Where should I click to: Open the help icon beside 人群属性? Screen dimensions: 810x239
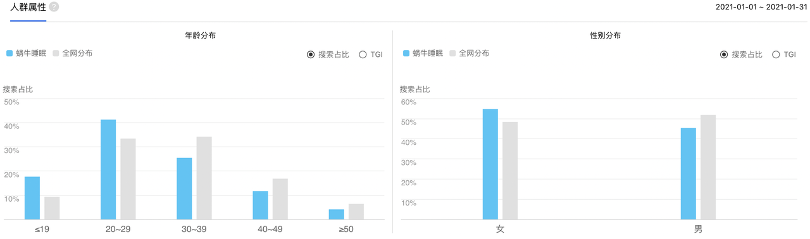click(x=54, y=7)
